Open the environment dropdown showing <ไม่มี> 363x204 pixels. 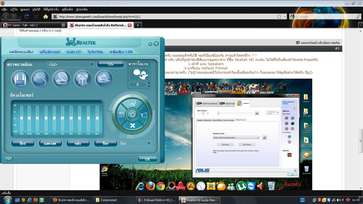[x=71, y=64]
